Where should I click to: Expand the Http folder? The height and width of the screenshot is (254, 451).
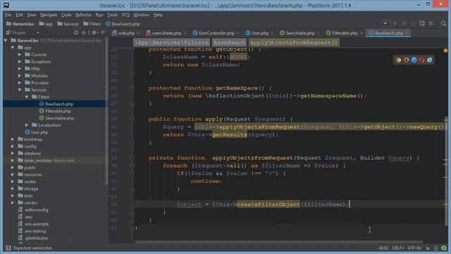point(20,68)
